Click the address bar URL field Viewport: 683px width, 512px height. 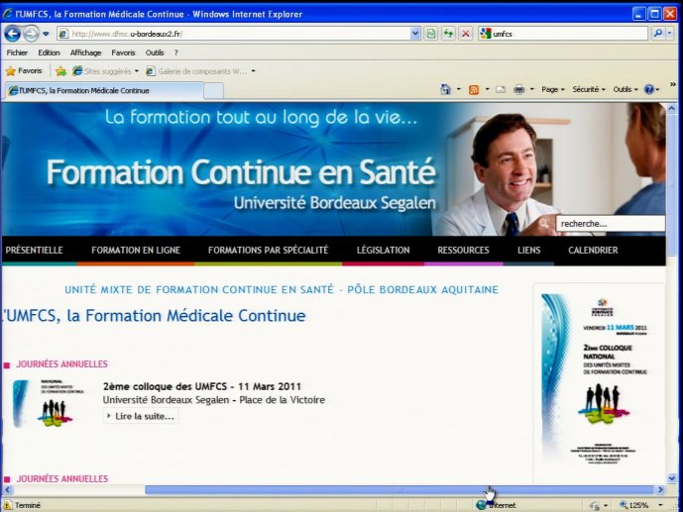[x=234, y=34]
